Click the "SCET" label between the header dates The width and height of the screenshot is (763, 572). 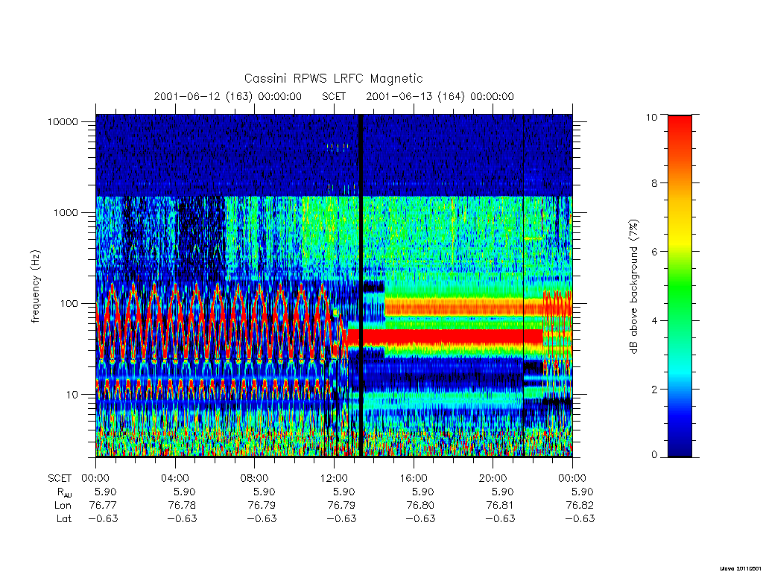click(334, 96)
